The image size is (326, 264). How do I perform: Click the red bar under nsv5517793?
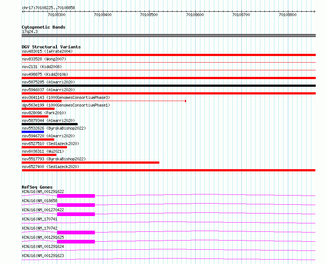90,163
